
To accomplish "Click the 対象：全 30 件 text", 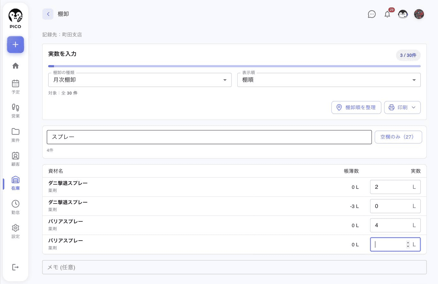I will pyautogui.click(x=63, y=93).
